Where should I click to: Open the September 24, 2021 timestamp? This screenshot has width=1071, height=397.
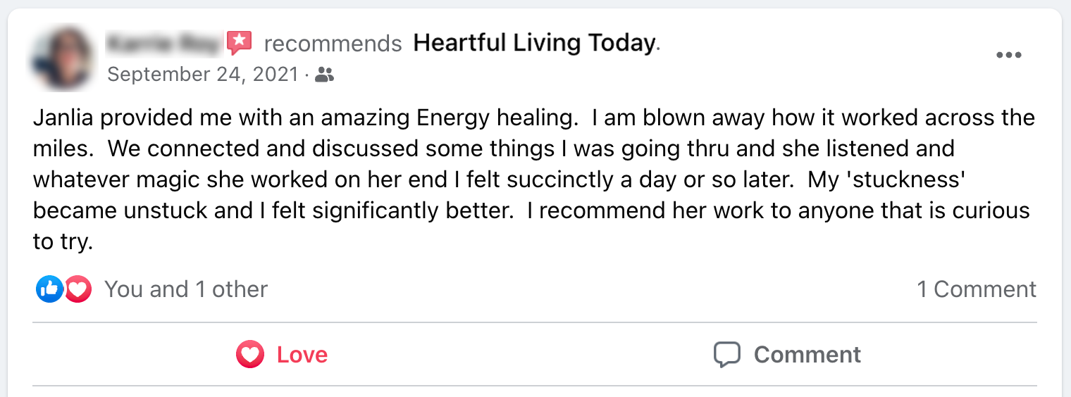(x=203, y=75)
